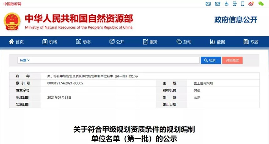Viewport: 269px width, 144px height.
Task: Click the 高级检索 advanced search button
Action: coord(232,60)
